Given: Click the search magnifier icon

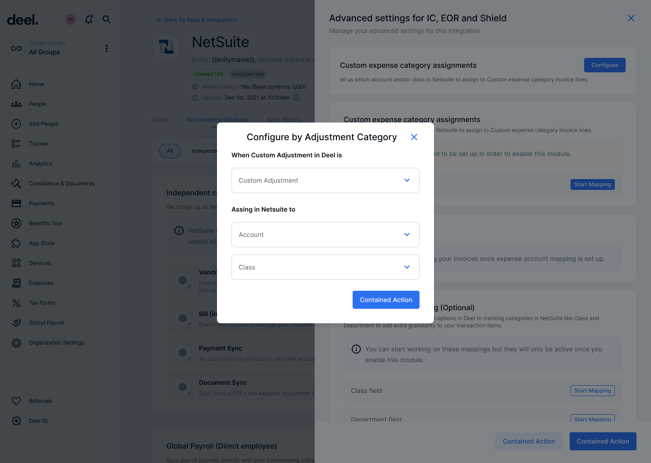Looking at the screenshot, I should pyautogui.click(x=107, y=19).
